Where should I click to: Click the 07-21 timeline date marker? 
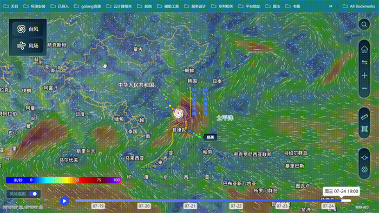[190, 206]
